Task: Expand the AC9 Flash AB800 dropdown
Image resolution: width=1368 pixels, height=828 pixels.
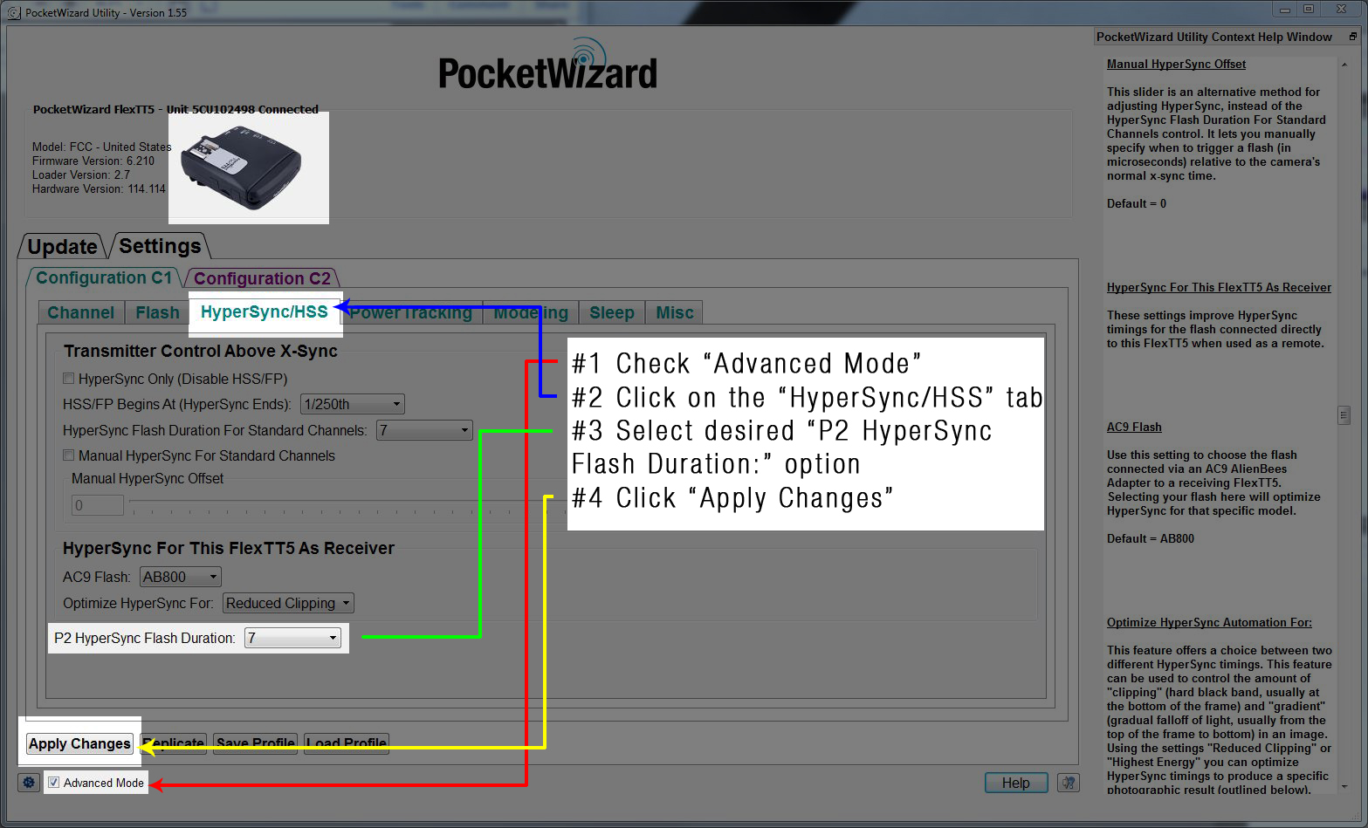Action: click(181, 577)
